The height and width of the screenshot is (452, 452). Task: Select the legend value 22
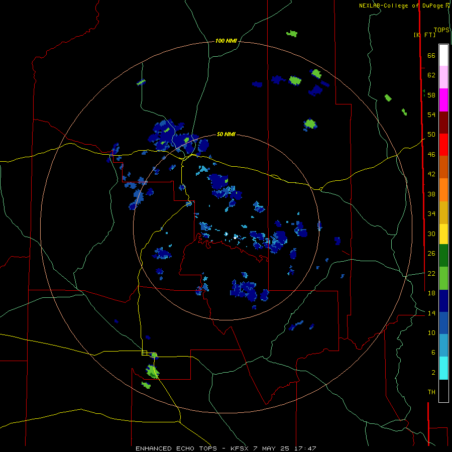(431, 273)
